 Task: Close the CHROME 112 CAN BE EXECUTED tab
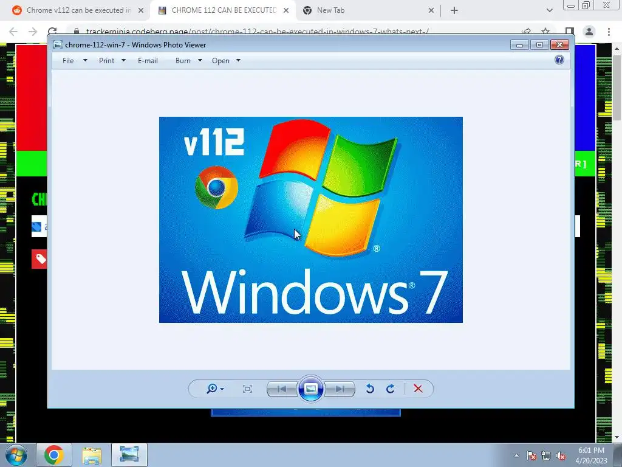pos(286,10)
